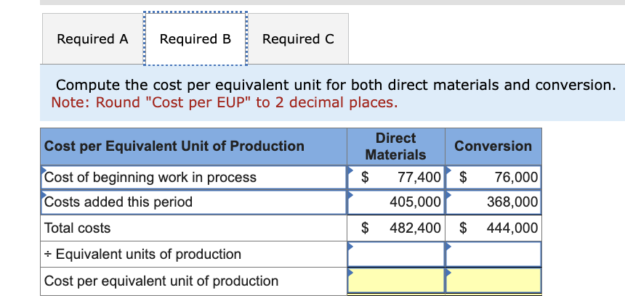Edit Conversion costs added 368,000
The image size is (625, 306).
coord(493,202)
